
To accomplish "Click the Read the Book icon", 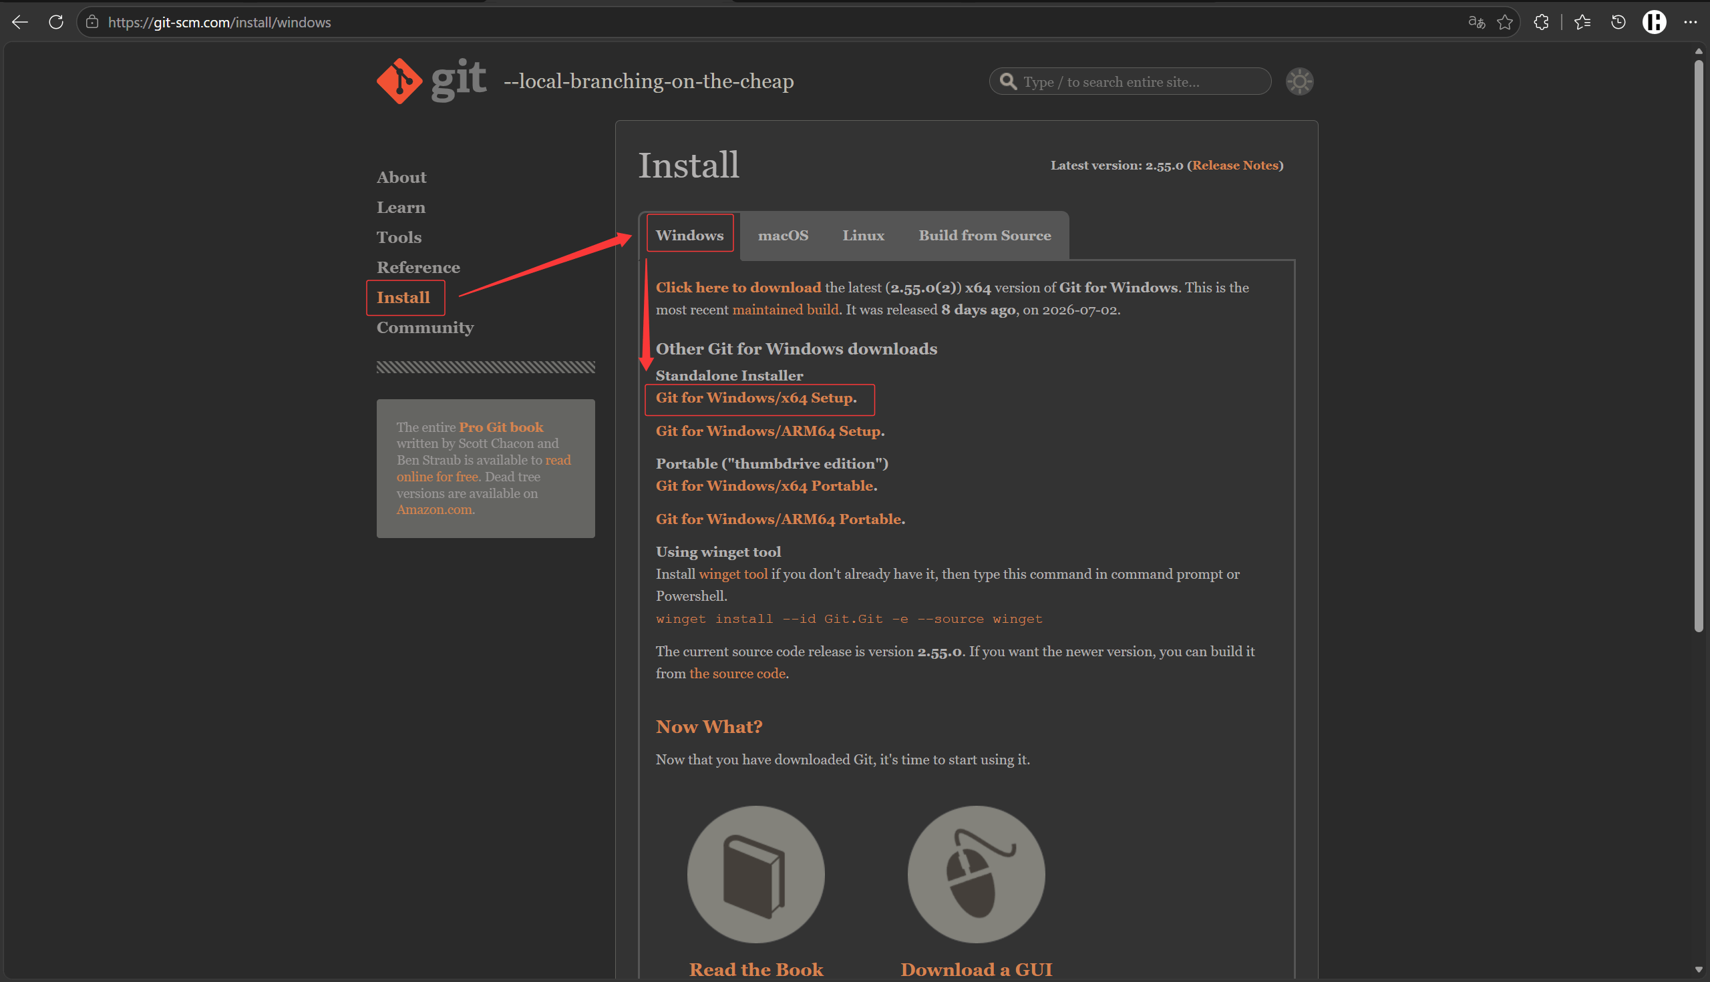I will coord(755,874).
